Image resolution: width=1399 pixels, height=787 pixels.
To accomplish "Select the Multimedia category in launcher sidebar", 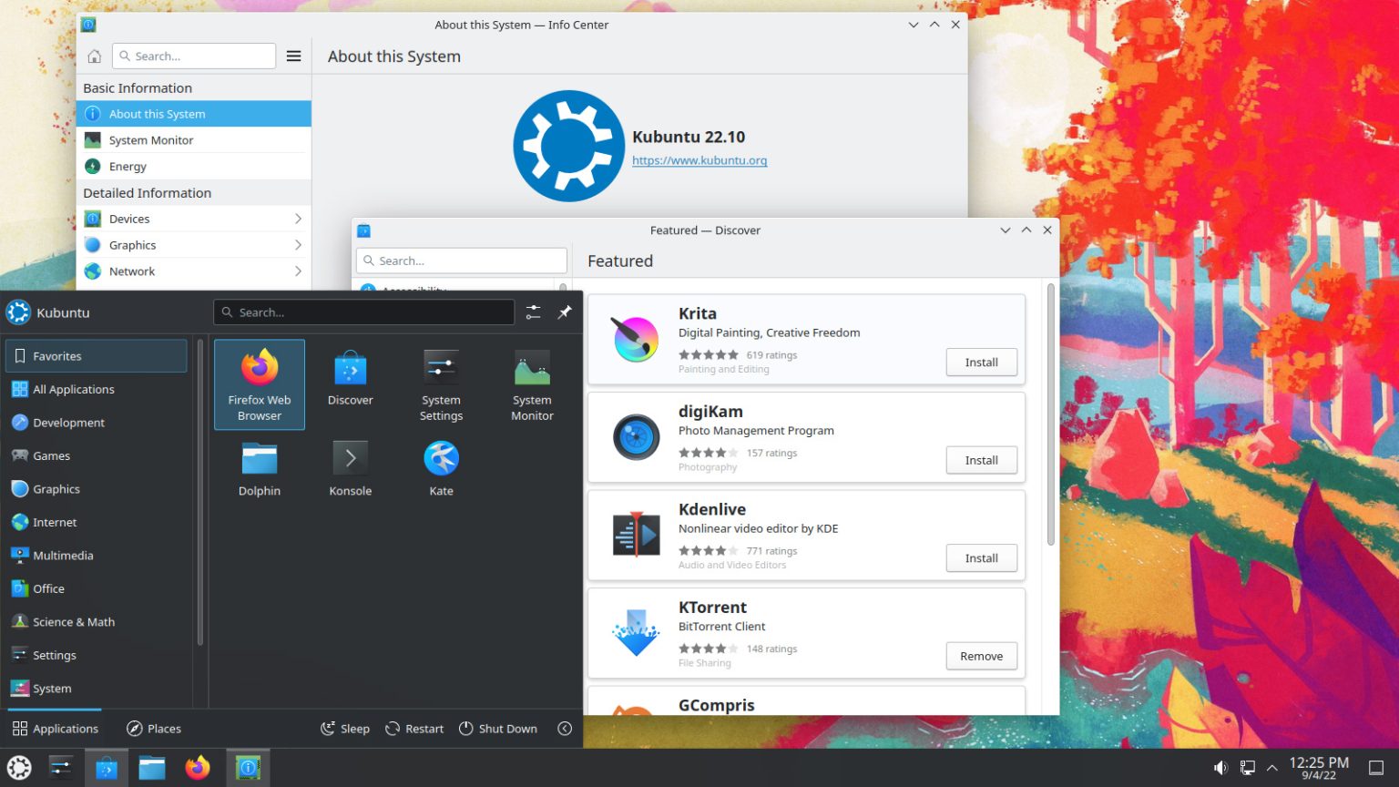I will point(63,555).
